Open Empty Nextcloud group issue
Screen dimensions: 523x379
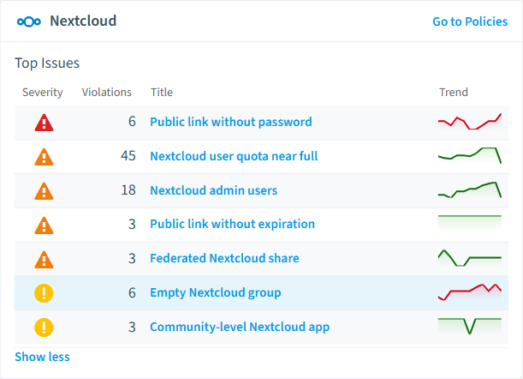216,292
